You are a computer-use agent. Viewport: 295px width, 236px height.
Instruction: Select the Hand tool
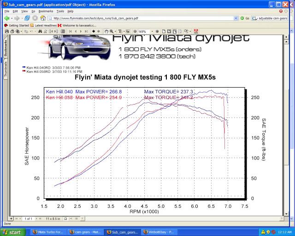[106, 31]
